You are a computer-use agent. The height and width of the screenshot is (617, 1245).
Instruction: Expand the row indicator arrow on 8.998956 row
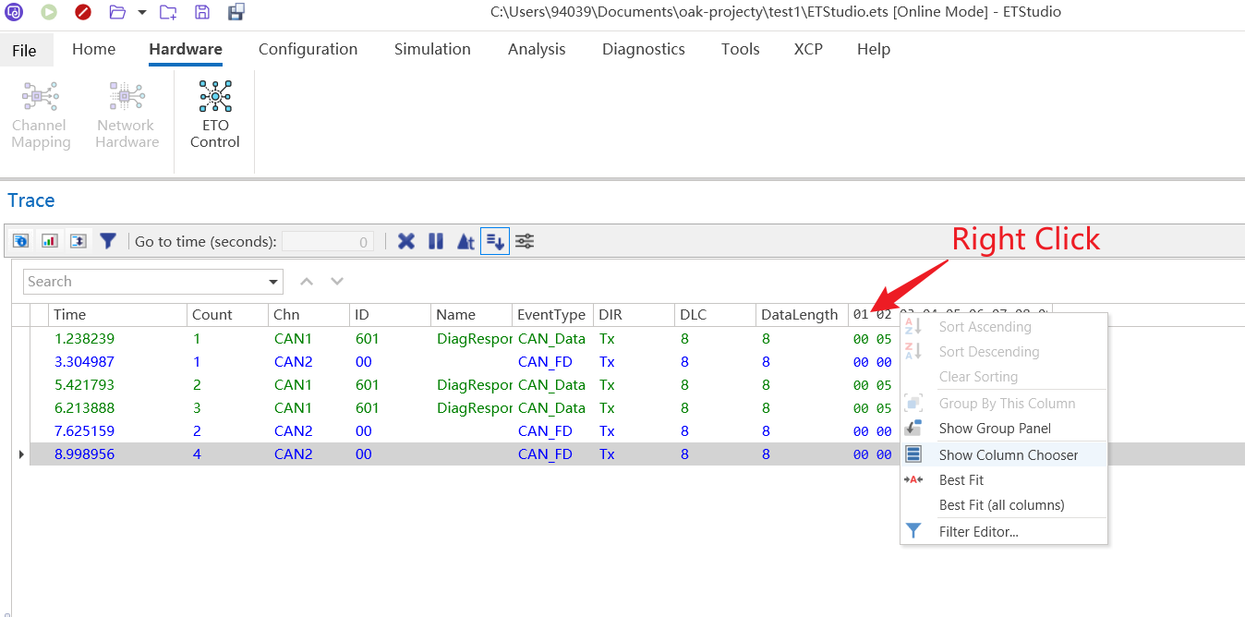coord(21,454)
